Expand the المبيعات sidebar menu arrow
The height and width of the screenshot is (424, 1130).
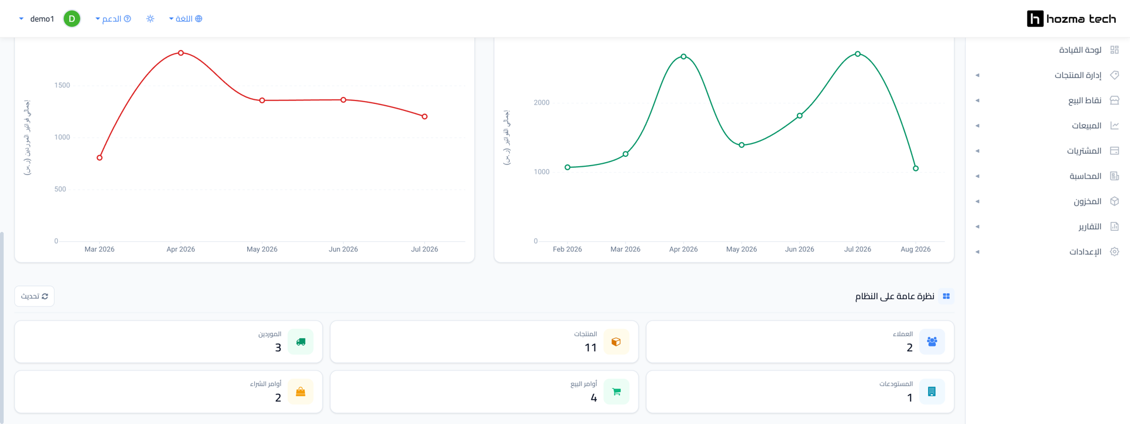click(978, 126)
